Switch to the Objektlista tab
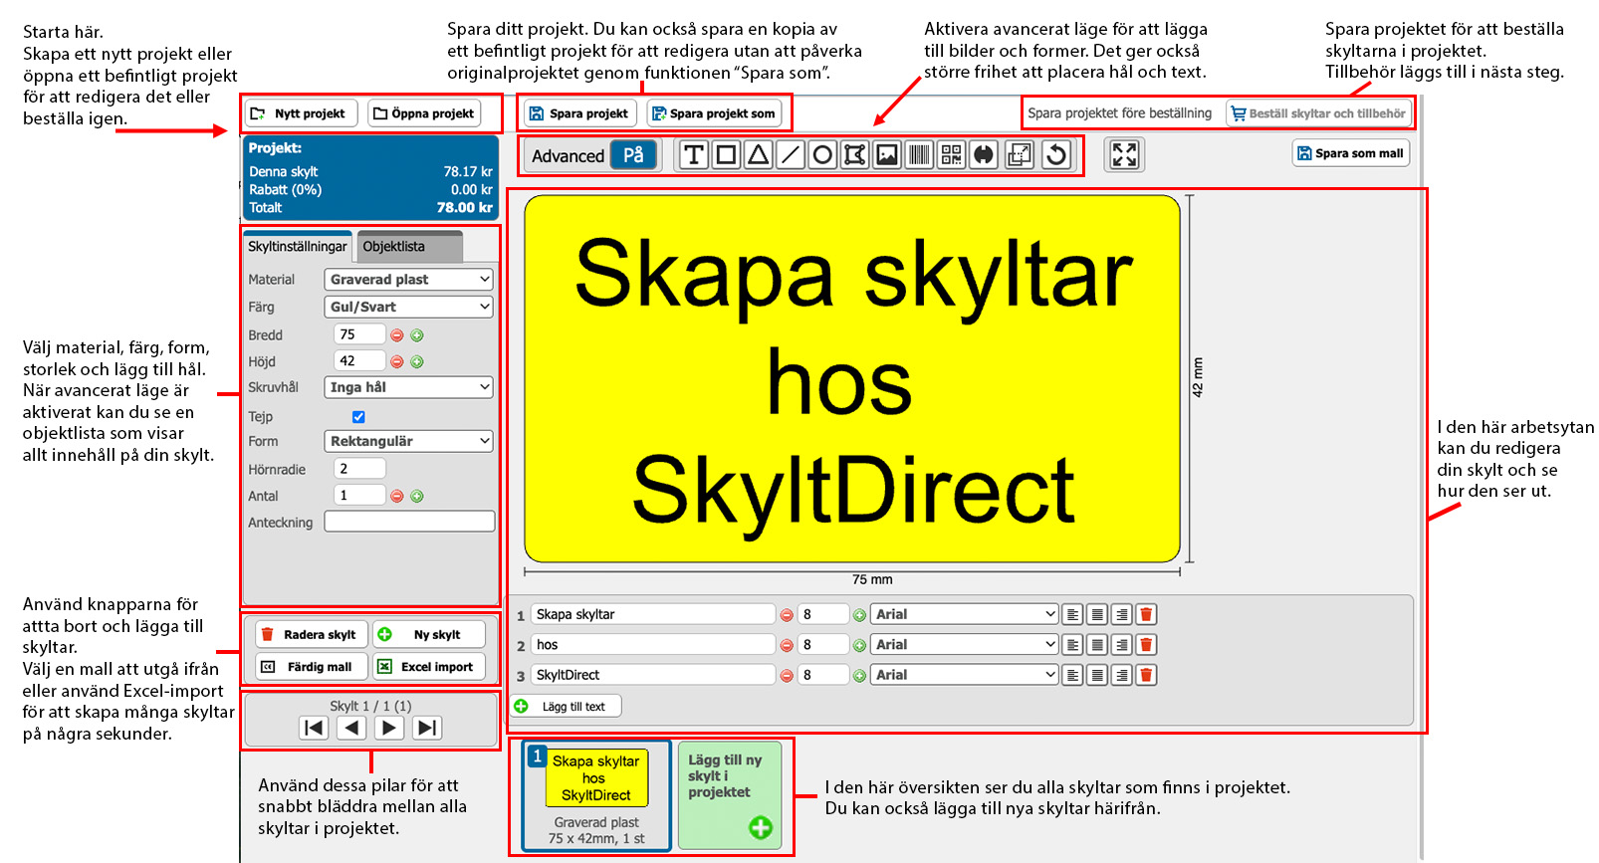Viewport: 1599px width, 863px height. coord(409,247)
